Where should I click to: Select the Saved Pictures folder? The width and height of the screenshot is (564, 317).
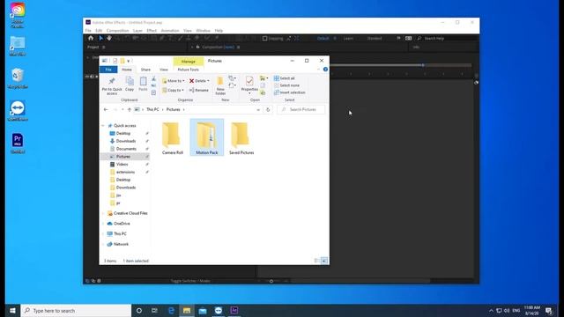click(x=241, y=138)
